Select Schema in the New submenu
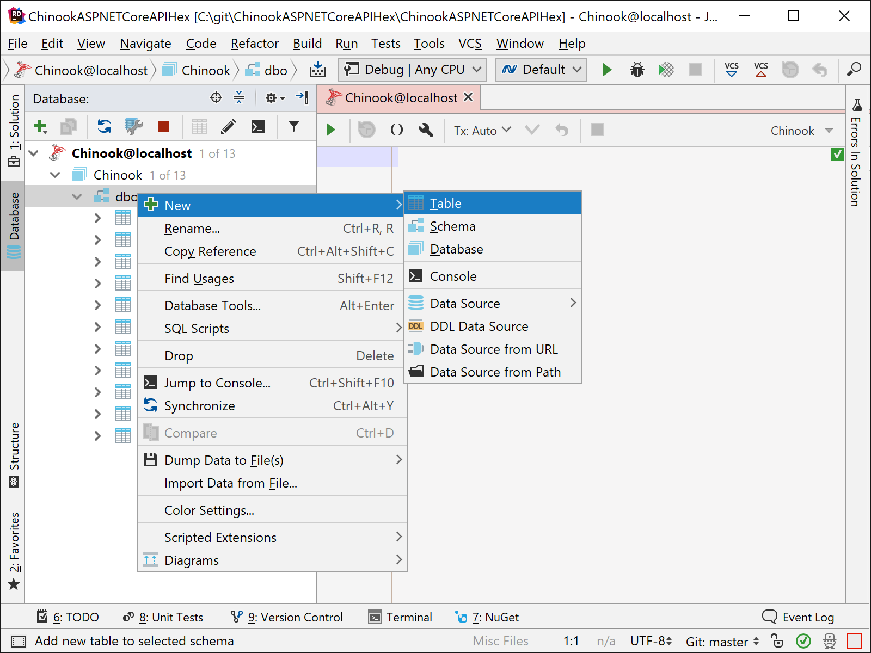The height and width of the screenshot is (653, 871). 493,226
